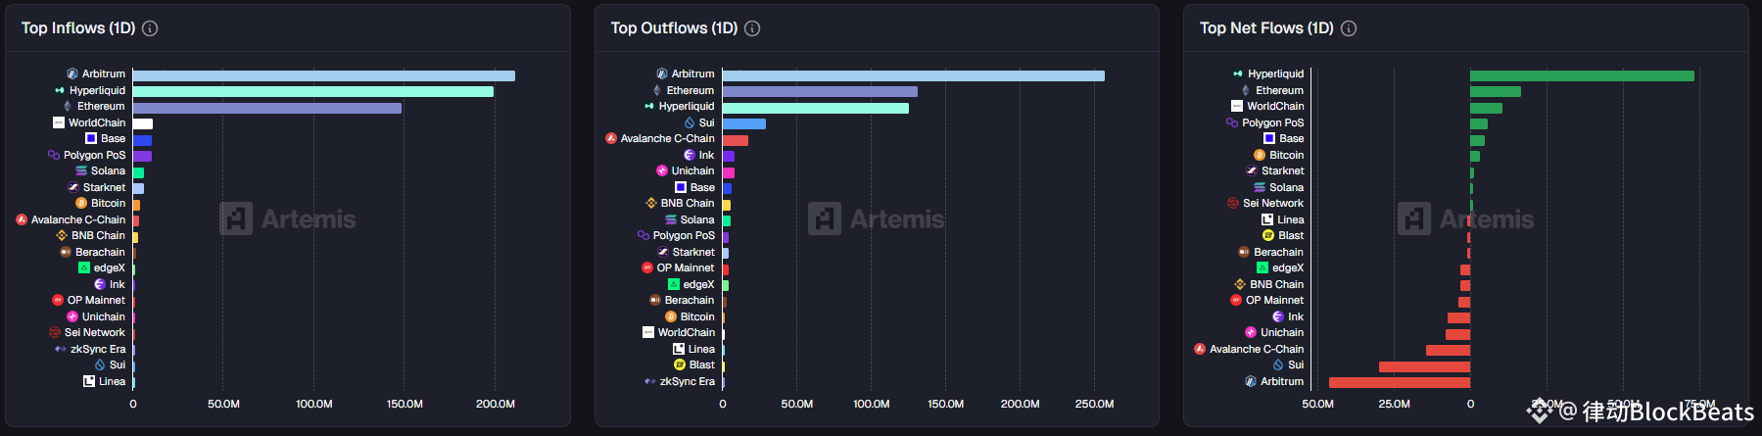Click Sei Network icon in Top Inflows list
Viewport: 1762px width, 436px height.
pyautogui.click(x=55, y=332)
